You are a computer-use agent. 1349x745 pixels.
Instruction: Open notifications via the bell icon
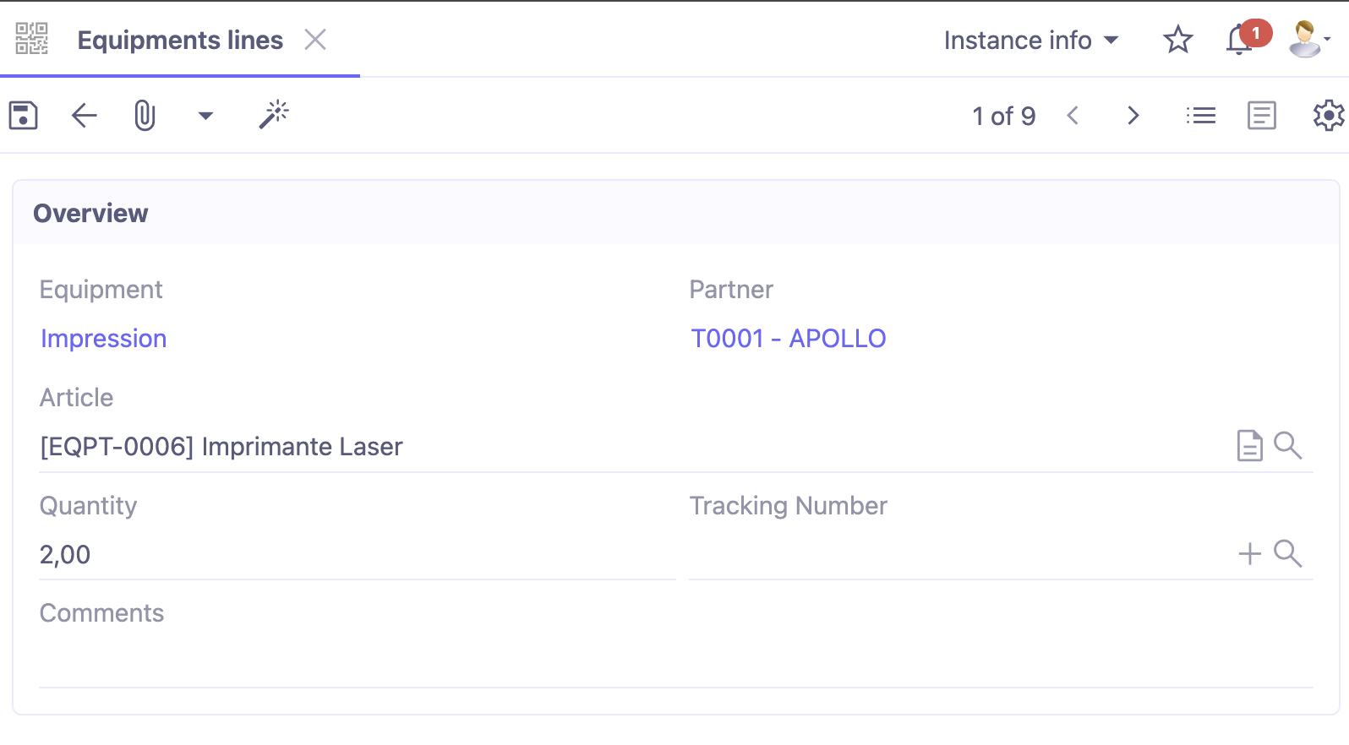pyautogui.click(x=1237, y=39)
